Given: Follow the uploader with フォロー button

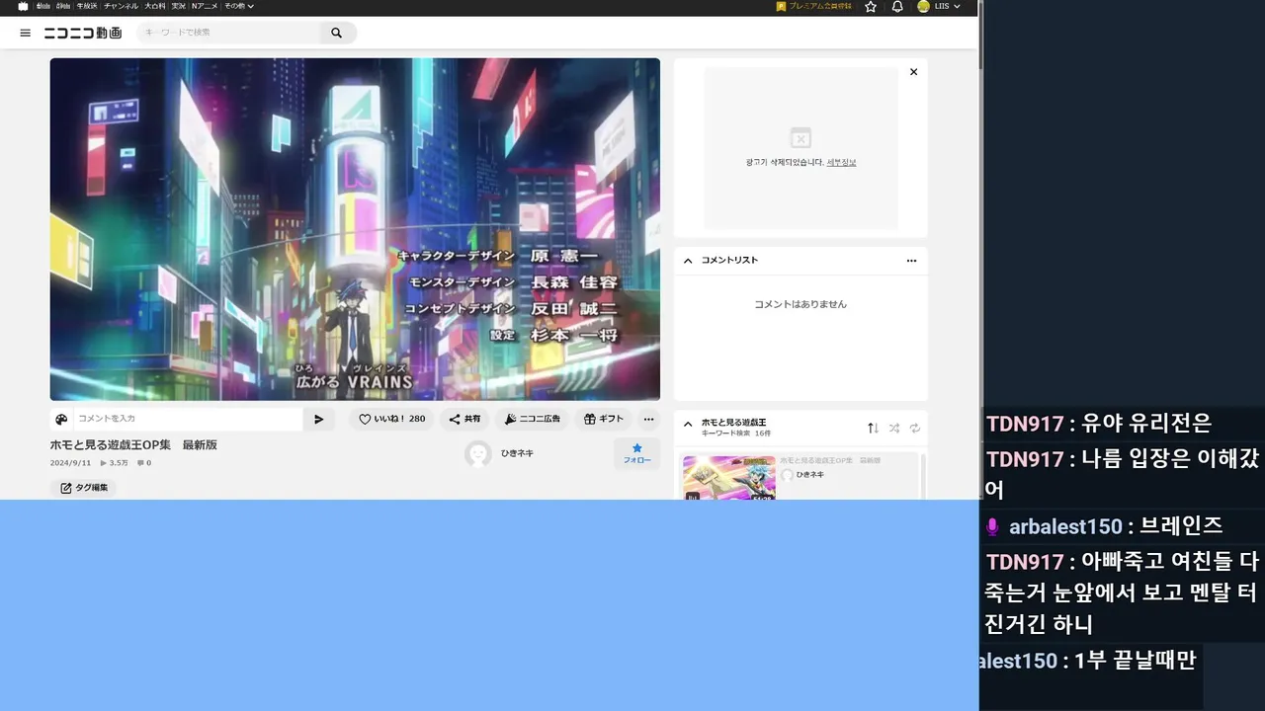Looking at the screenshot, I should coord(636,454).
